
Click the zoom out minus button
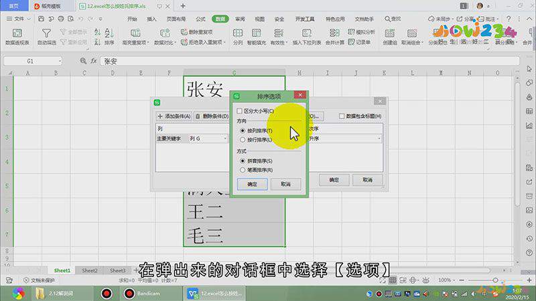462,280
